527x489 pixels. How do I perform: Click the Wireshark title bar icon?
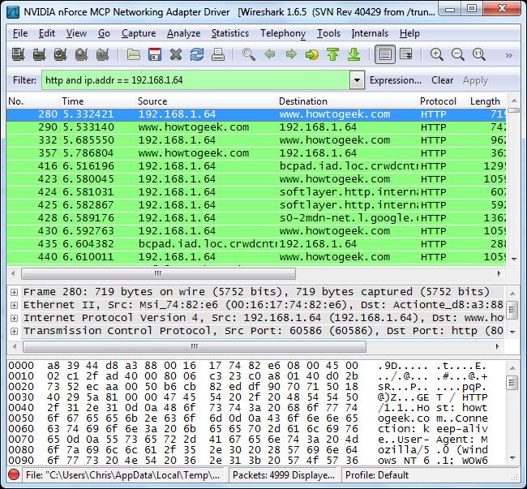13,12
